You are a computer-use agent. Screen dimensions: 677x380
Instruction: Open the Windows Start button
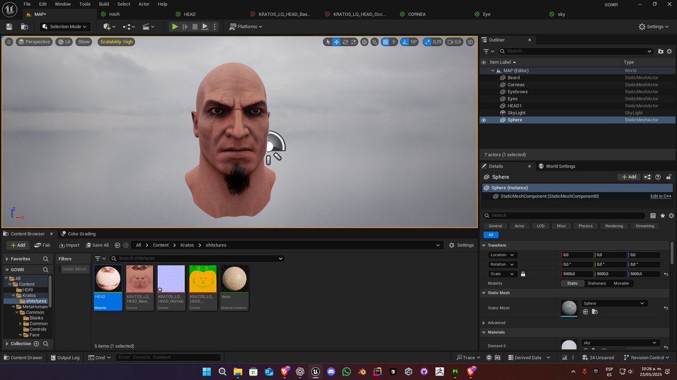pyautogui.click(x=206, y=372)
